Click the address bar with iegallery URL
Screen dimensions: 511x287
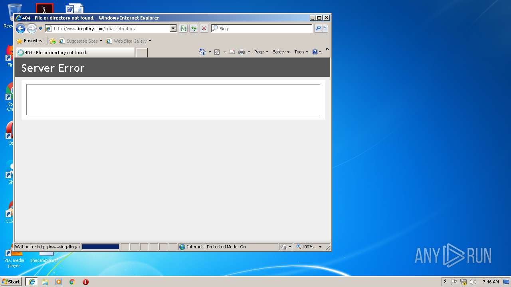110,28
